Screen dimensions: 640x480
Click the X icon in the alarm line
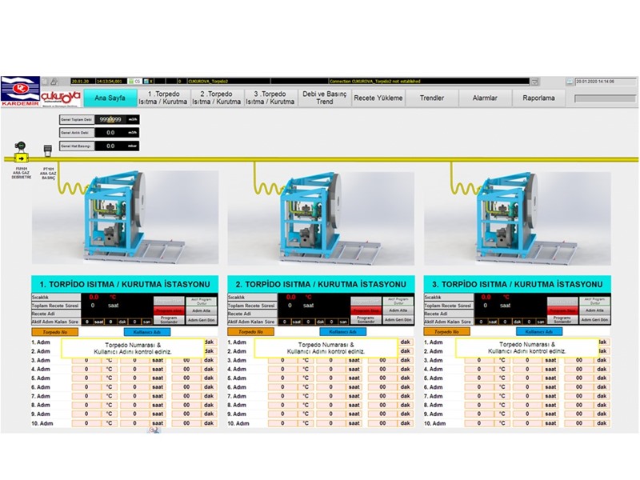148,82
